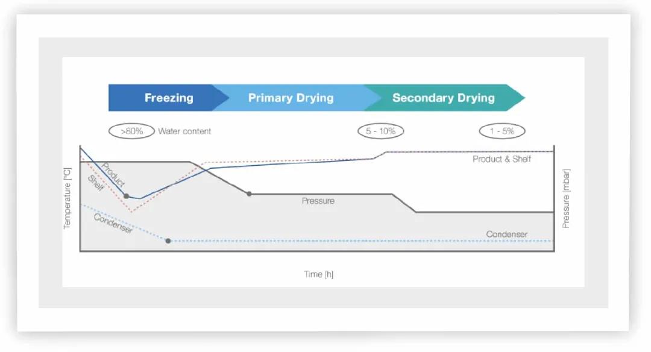
Task: Click the slanted Condenser label at left
Action: click(113, 223)
